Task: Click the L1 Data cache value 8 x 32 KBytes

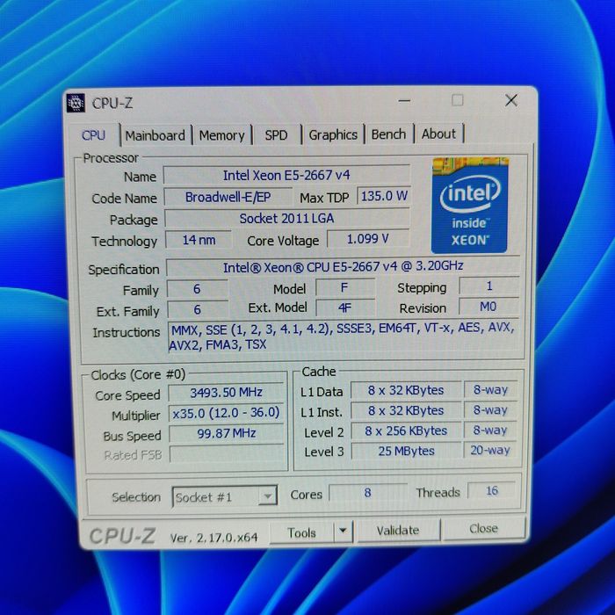Action: (x=406, y=390)
